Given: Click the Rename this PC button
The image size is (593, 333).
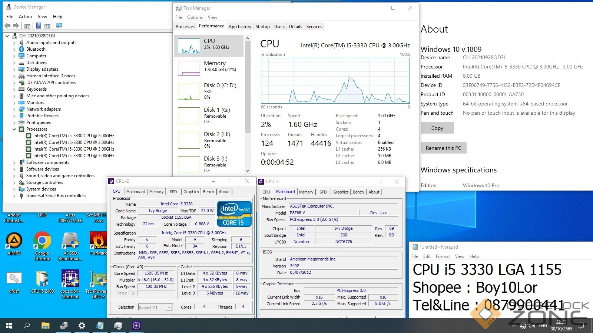Looking at the screenshot, I should (443, 148).
